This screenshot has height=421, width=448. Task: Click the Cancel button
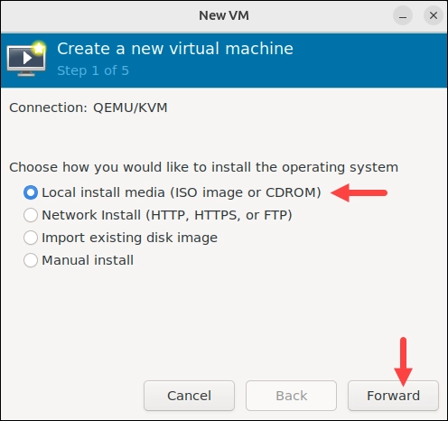click(x=189, y=396)
